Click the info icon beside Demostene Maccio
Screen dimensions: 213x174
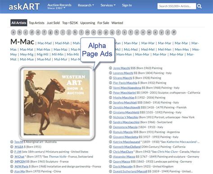pos(111,127)
